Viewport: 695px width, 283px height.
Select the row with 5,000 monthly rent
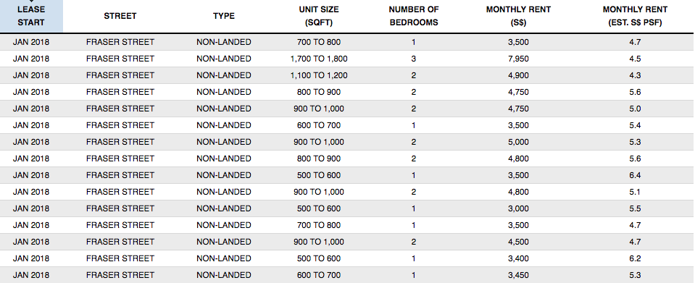348,142
